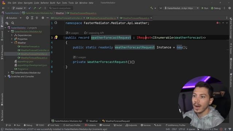The width and height of the screenshot is (233, 131).
Task: Open the Notifications side panel
Action: pos(231,80)
